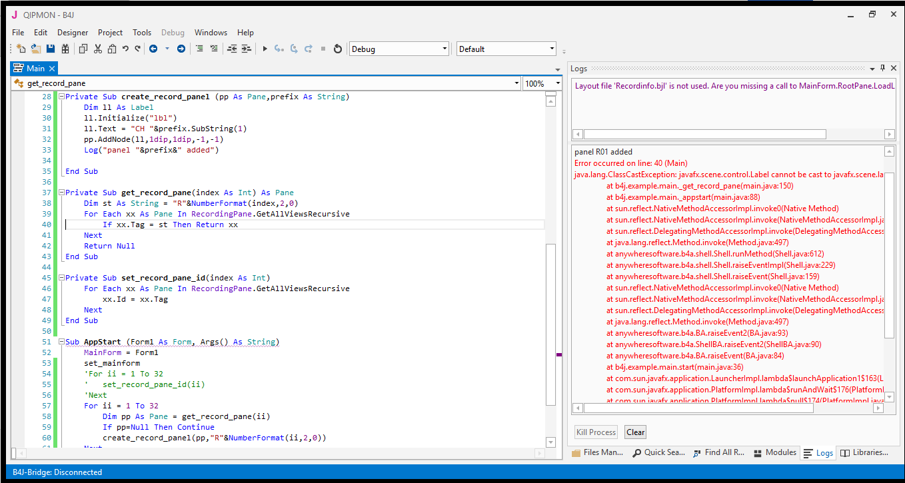Toggle the Logs panel auto-hide pin
The width and height of the screenshot is (905, 483).
click(x=883, y=68)
